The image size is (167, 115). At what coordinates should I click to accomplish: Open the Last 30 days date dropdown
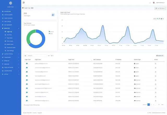[160, 9]
